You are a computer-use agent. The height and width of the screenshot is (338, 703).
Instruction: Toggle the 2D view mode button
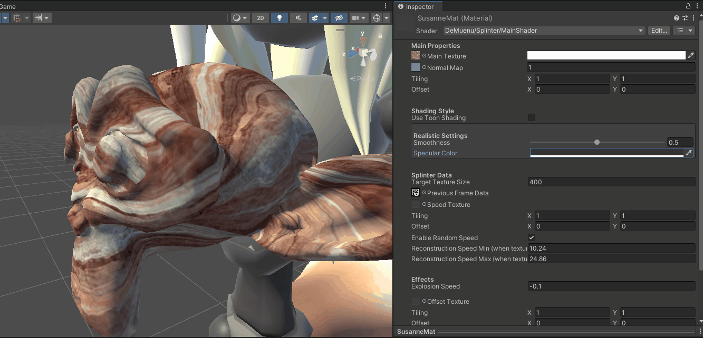point(260,18)
